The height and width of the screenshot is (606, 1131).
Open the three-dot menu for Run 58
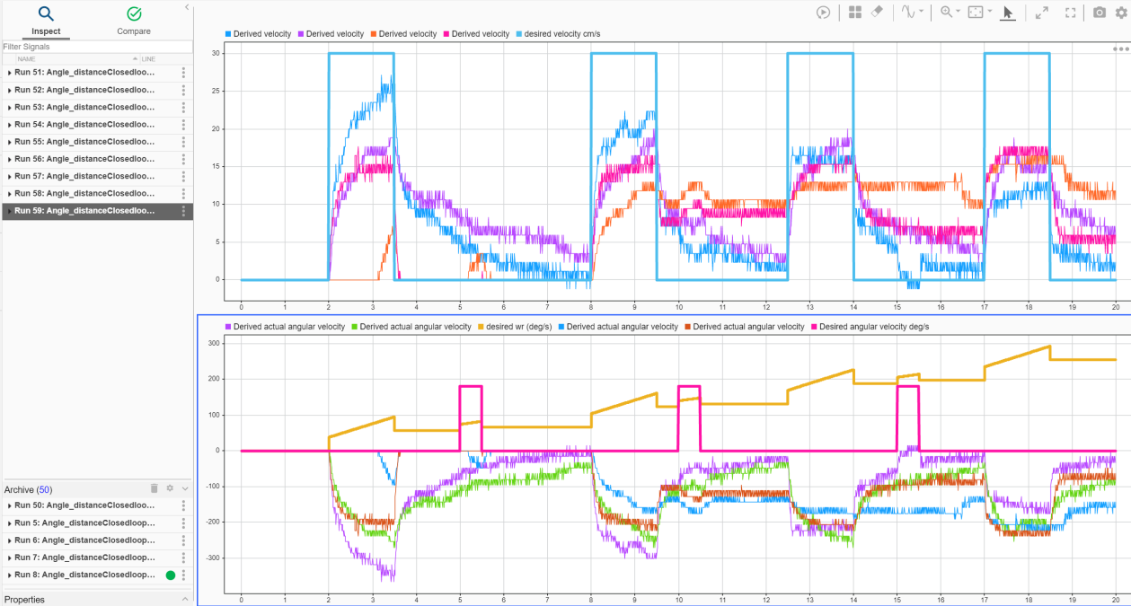click(184, 194)
